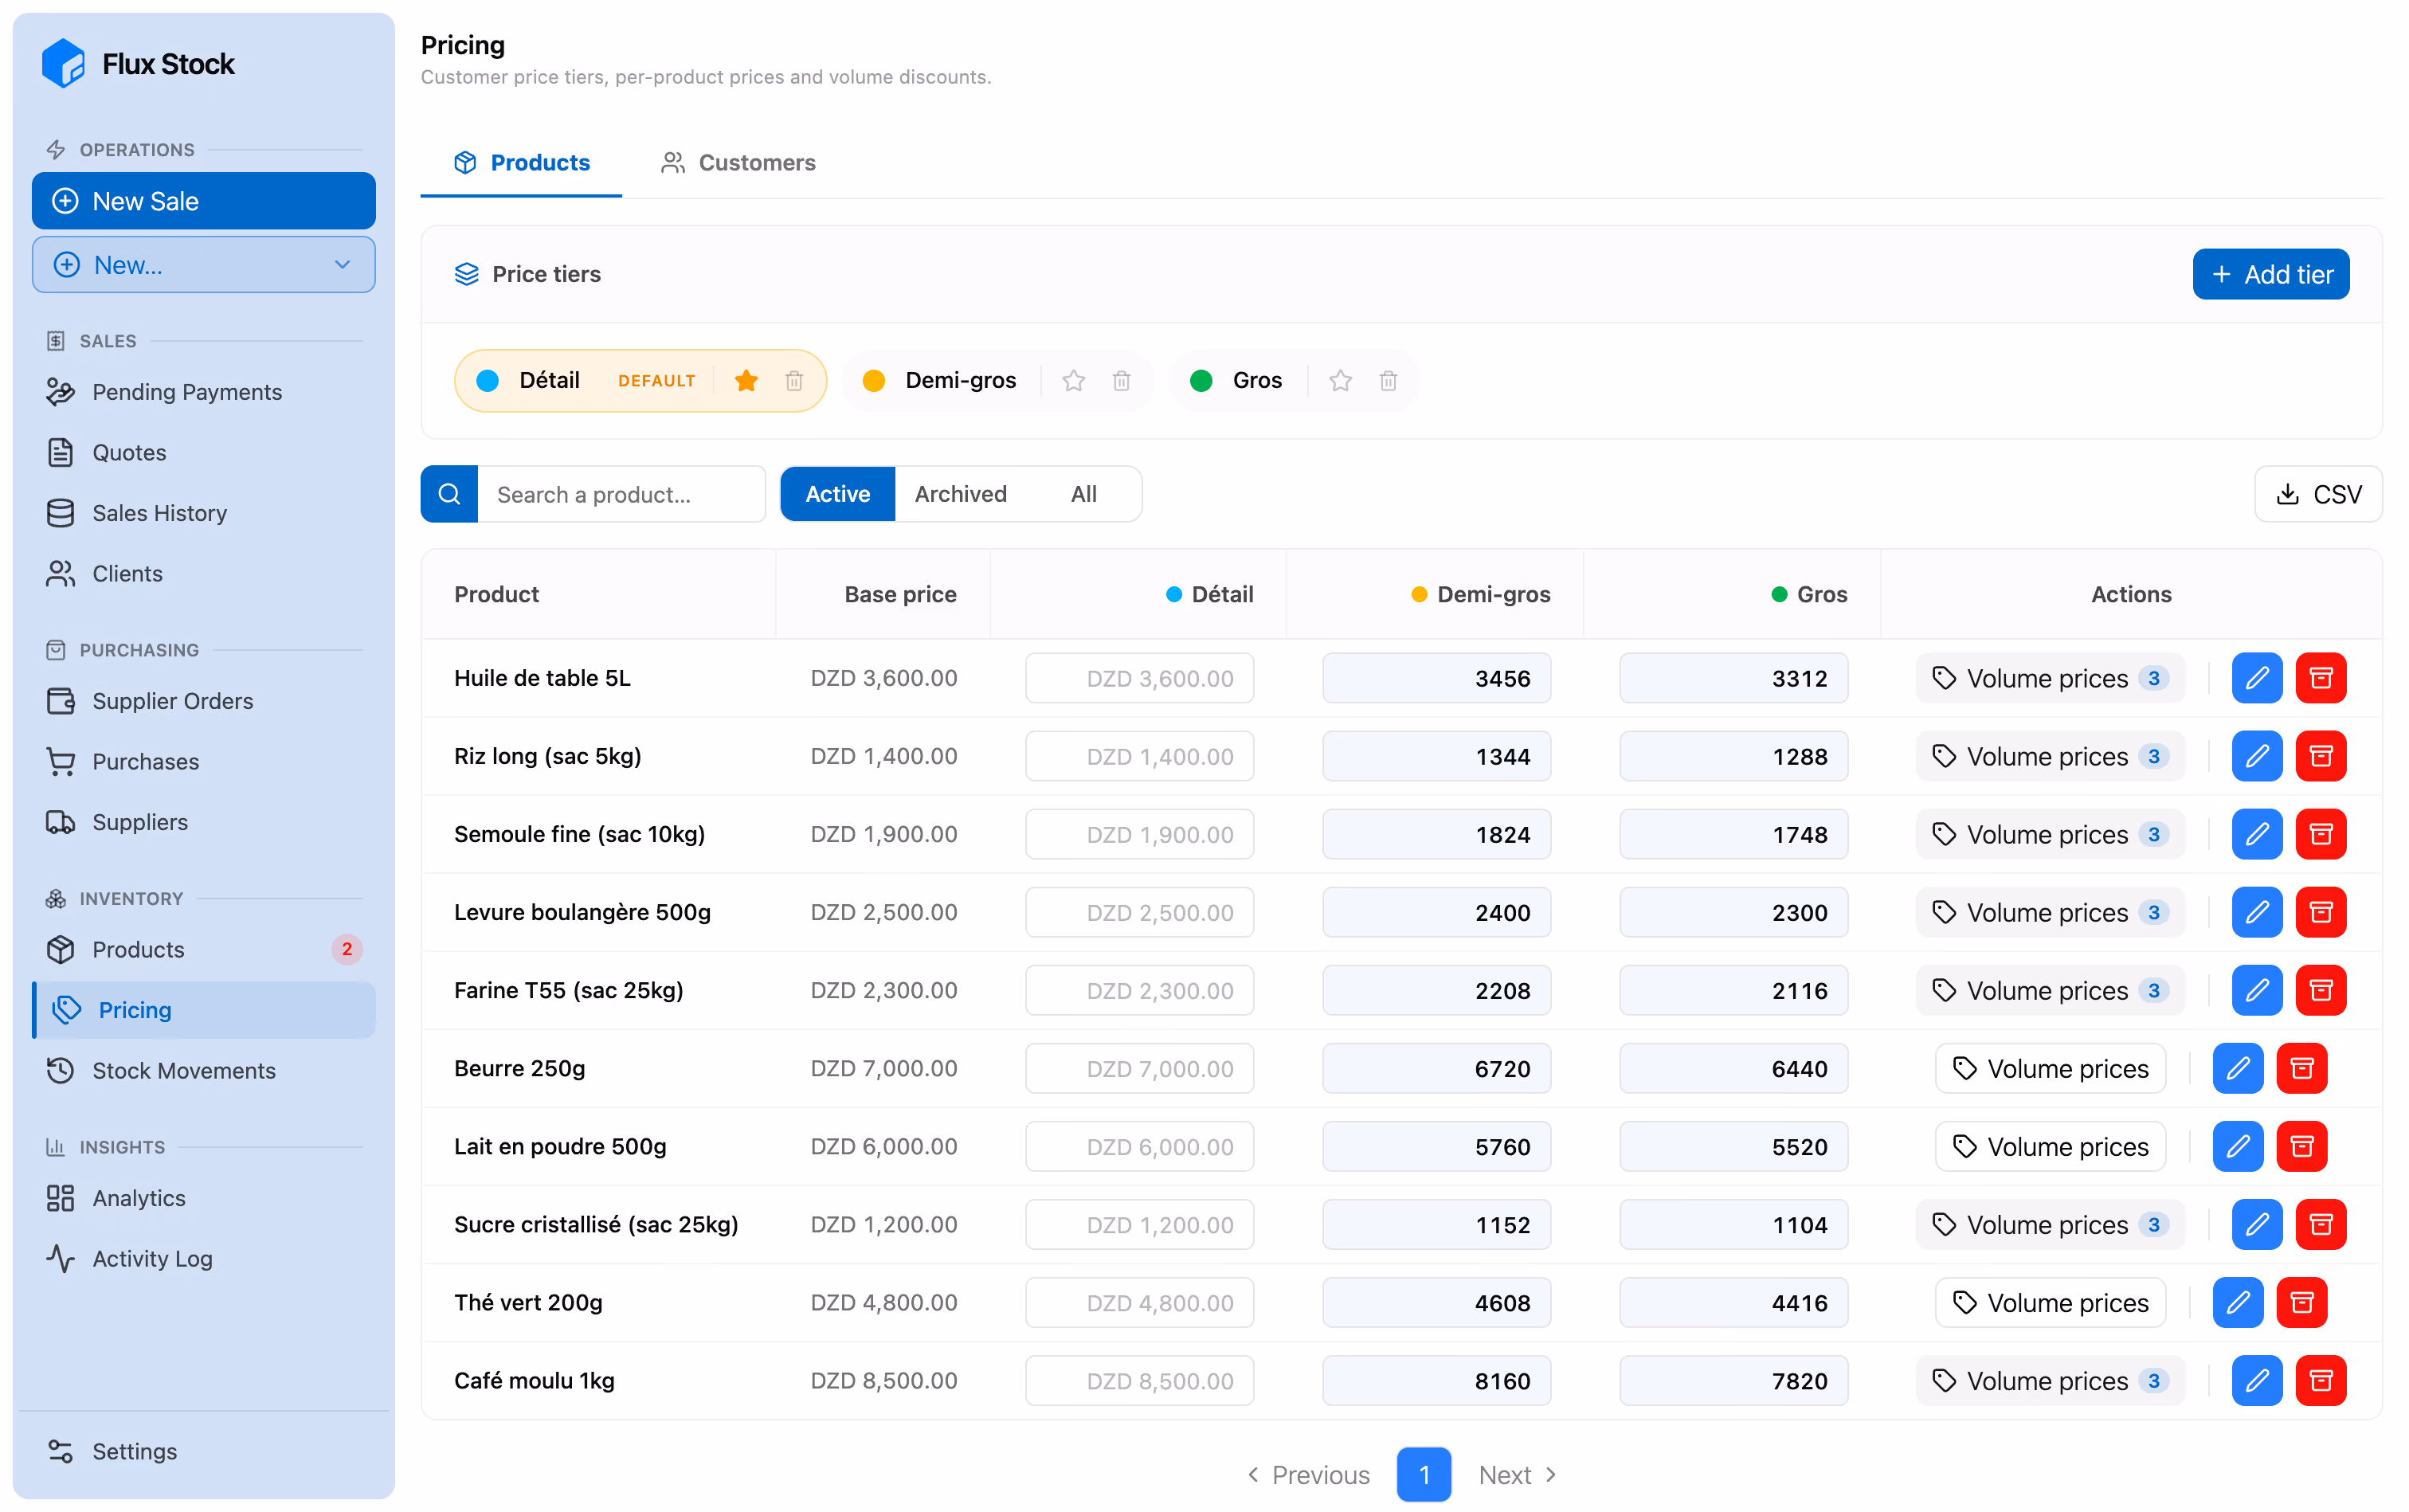
Task: Archive Lait en poudre 500g
Action: (2302, 1146)
